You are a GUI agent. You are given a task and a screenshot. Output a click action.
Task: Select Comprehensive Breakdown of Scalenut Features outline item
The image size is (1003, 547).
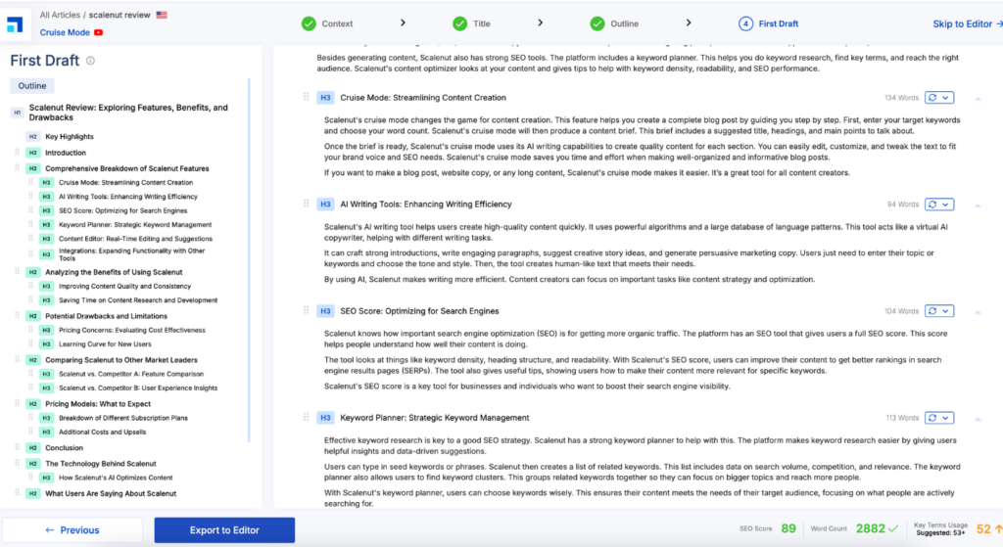click(x=126, y=168)
